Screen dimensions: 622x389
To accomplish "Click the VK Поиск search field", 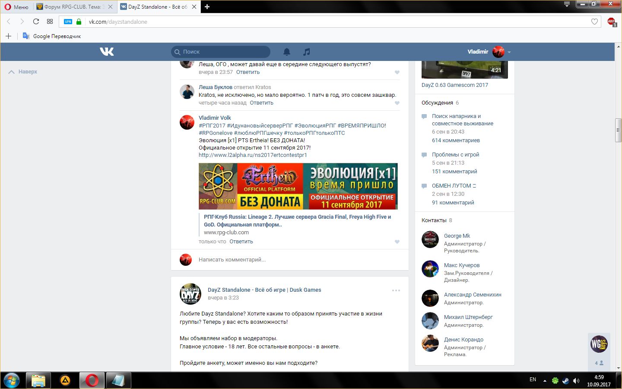I will click(221, 52).
